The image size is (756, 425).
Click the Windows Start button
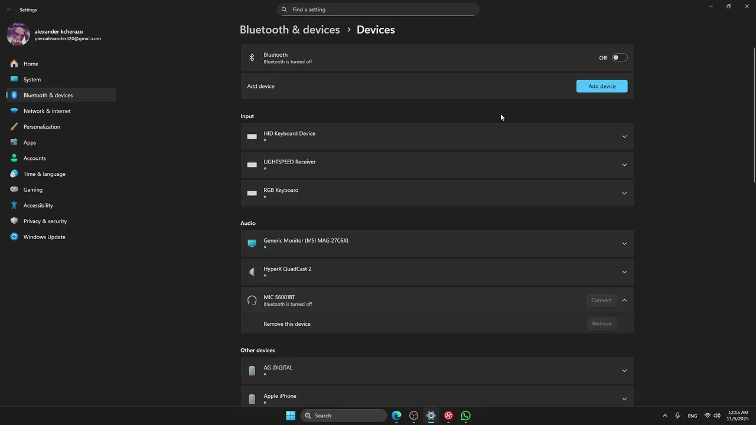(291, 416)
